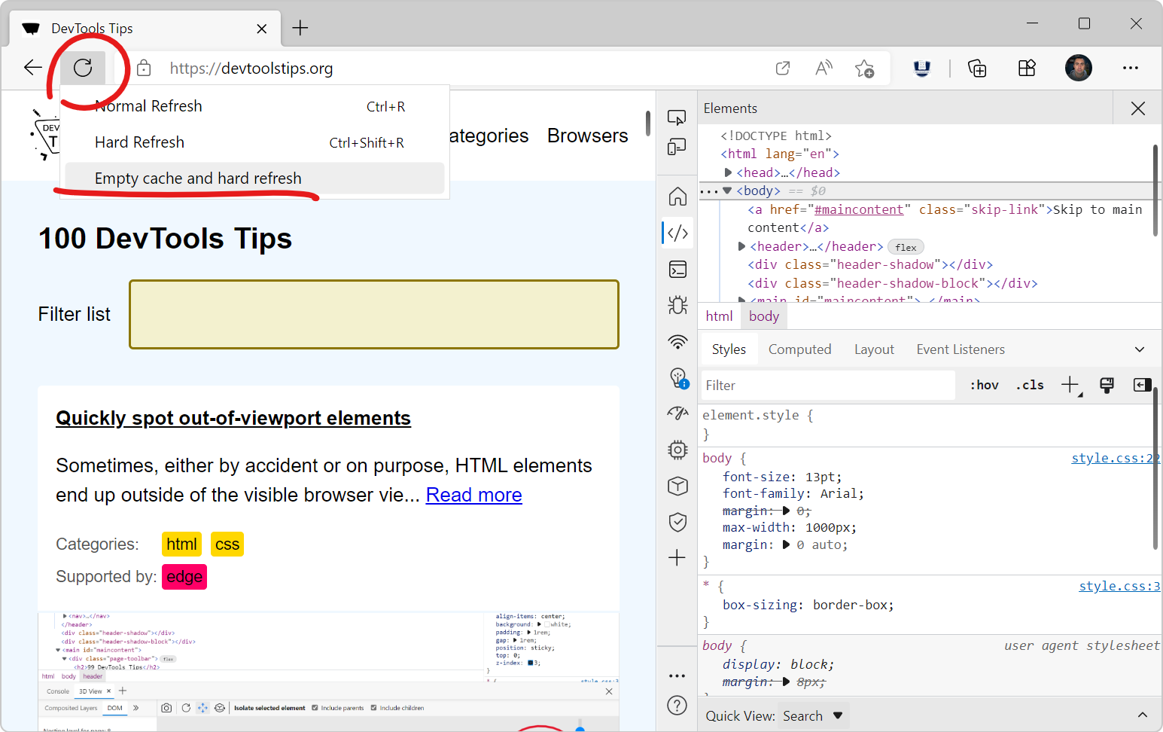The width and height of the screenshot is (1163, 732).
Task: Toggle the :hov element state panel
Action: tap(984, 386)
